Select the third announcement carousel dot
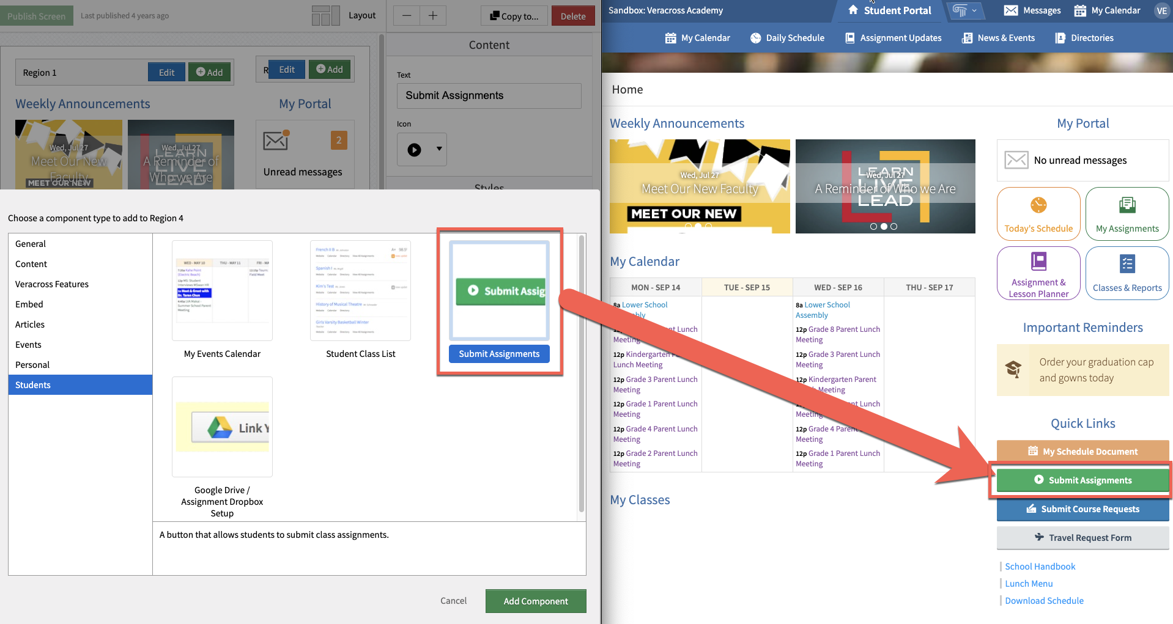Screen dimensions: 1173x624 [x=894, y=227]
